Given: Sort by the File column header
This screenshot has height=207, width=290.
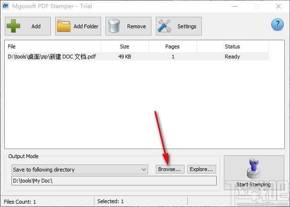Looking at the screenshot, I should [53, 46].
